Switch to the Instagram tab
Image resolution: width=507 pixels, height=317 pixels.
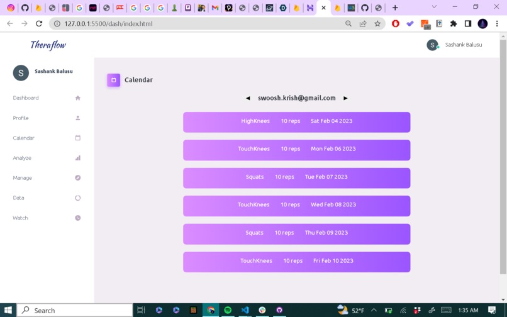click(11, 8)
